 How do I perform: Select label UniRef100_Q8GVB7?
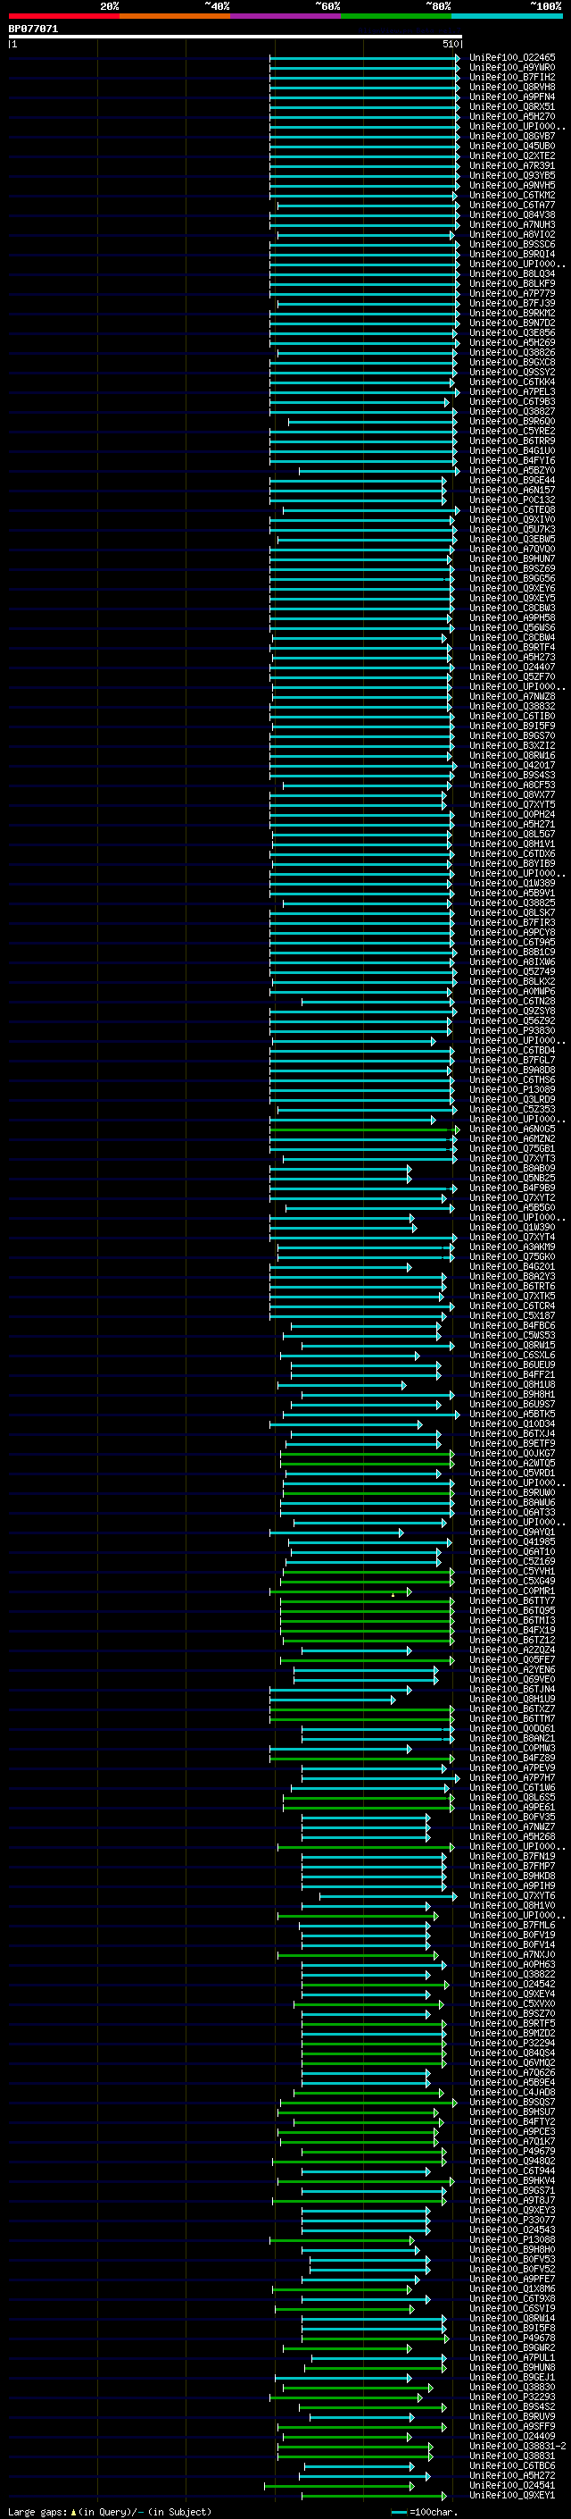coord(512,136)
